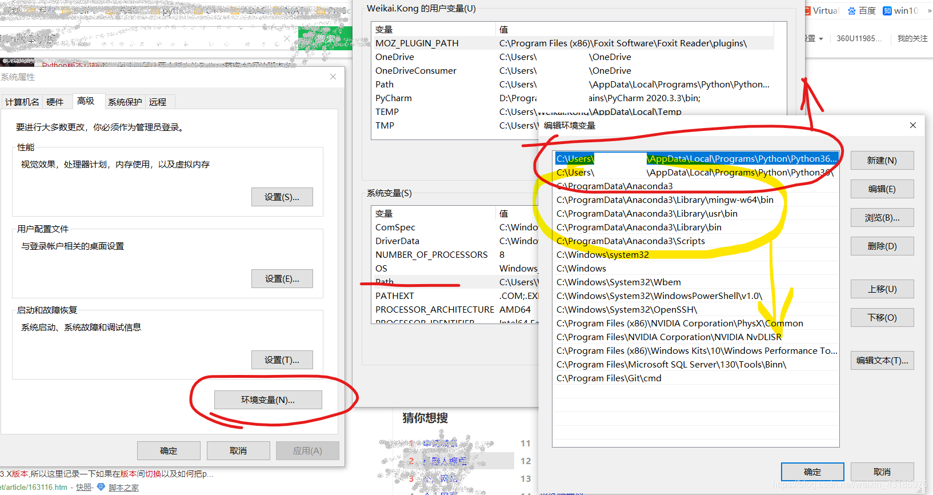Select C:\Windows\System32\Wbem entry
Viewport: 933px width, 495px height.
coord(696,282)
